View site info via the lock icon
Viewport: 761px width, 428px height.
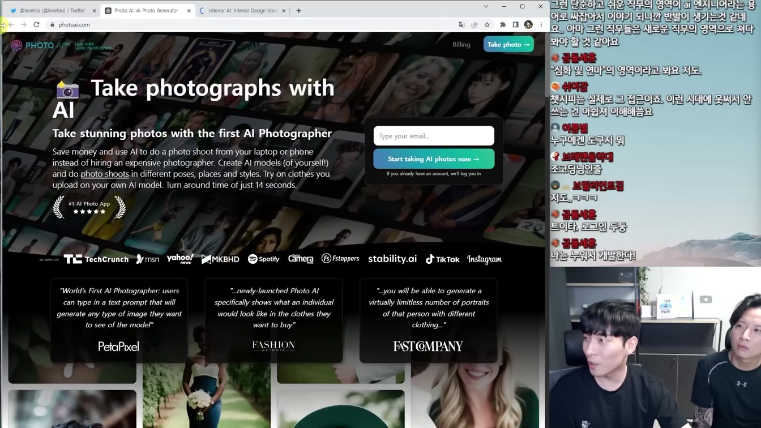(x=52, y=25)
